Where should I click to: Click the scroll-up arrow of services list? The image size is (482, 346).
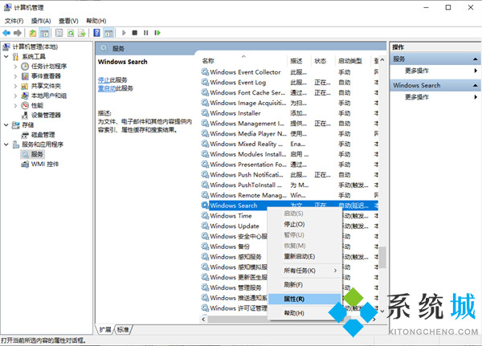[x=382, y=60]
